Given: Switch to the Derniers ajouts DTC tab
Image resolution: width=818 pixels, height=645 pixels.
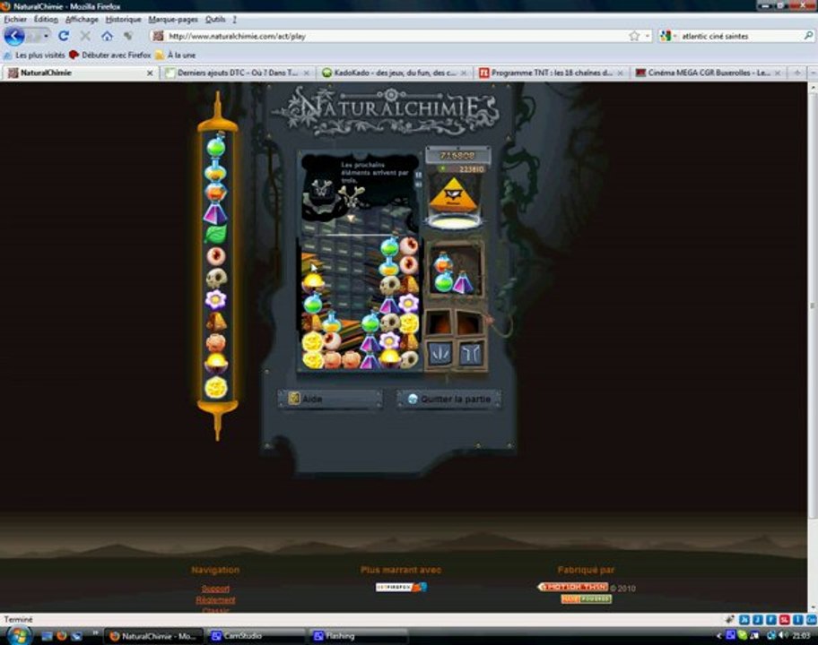Looking at the screenshot, I should click(x=238, y=73).
